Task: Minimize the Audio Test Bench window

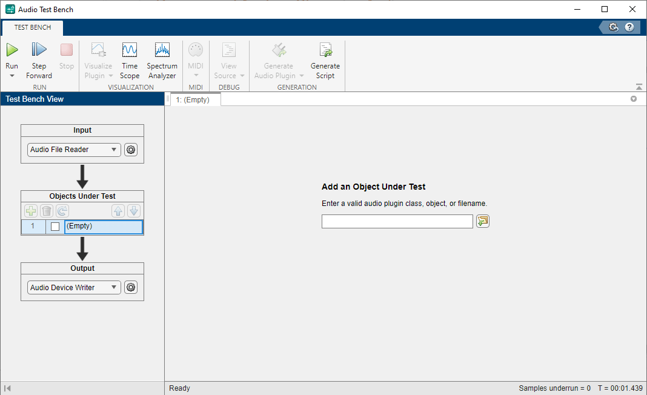Action: tap(577, 10)
